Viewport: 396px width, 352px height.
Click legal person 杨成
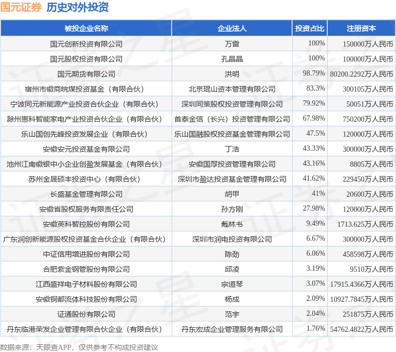[x=232, y=299]
